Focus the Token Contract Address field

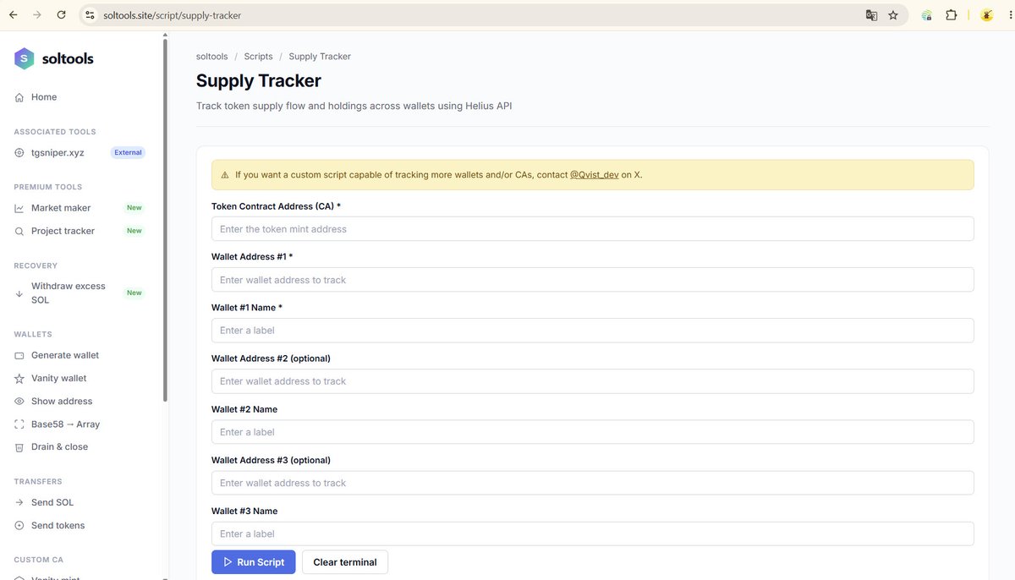593,229
